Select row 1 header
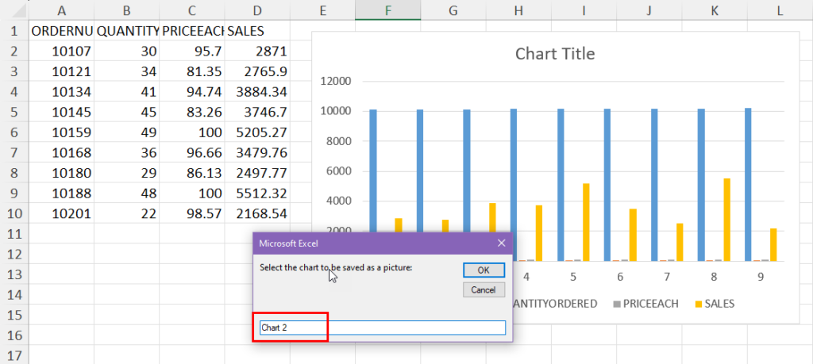This screenshot has width=813, height=364. 14,31
